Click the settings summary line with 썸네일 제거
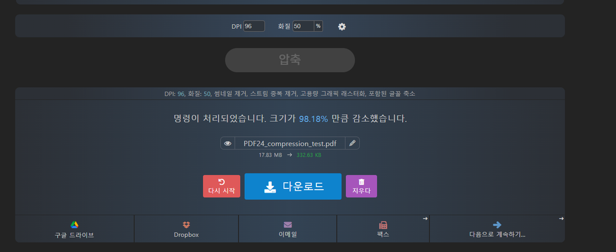The image size is (616, 252). [x=290, y=94]
